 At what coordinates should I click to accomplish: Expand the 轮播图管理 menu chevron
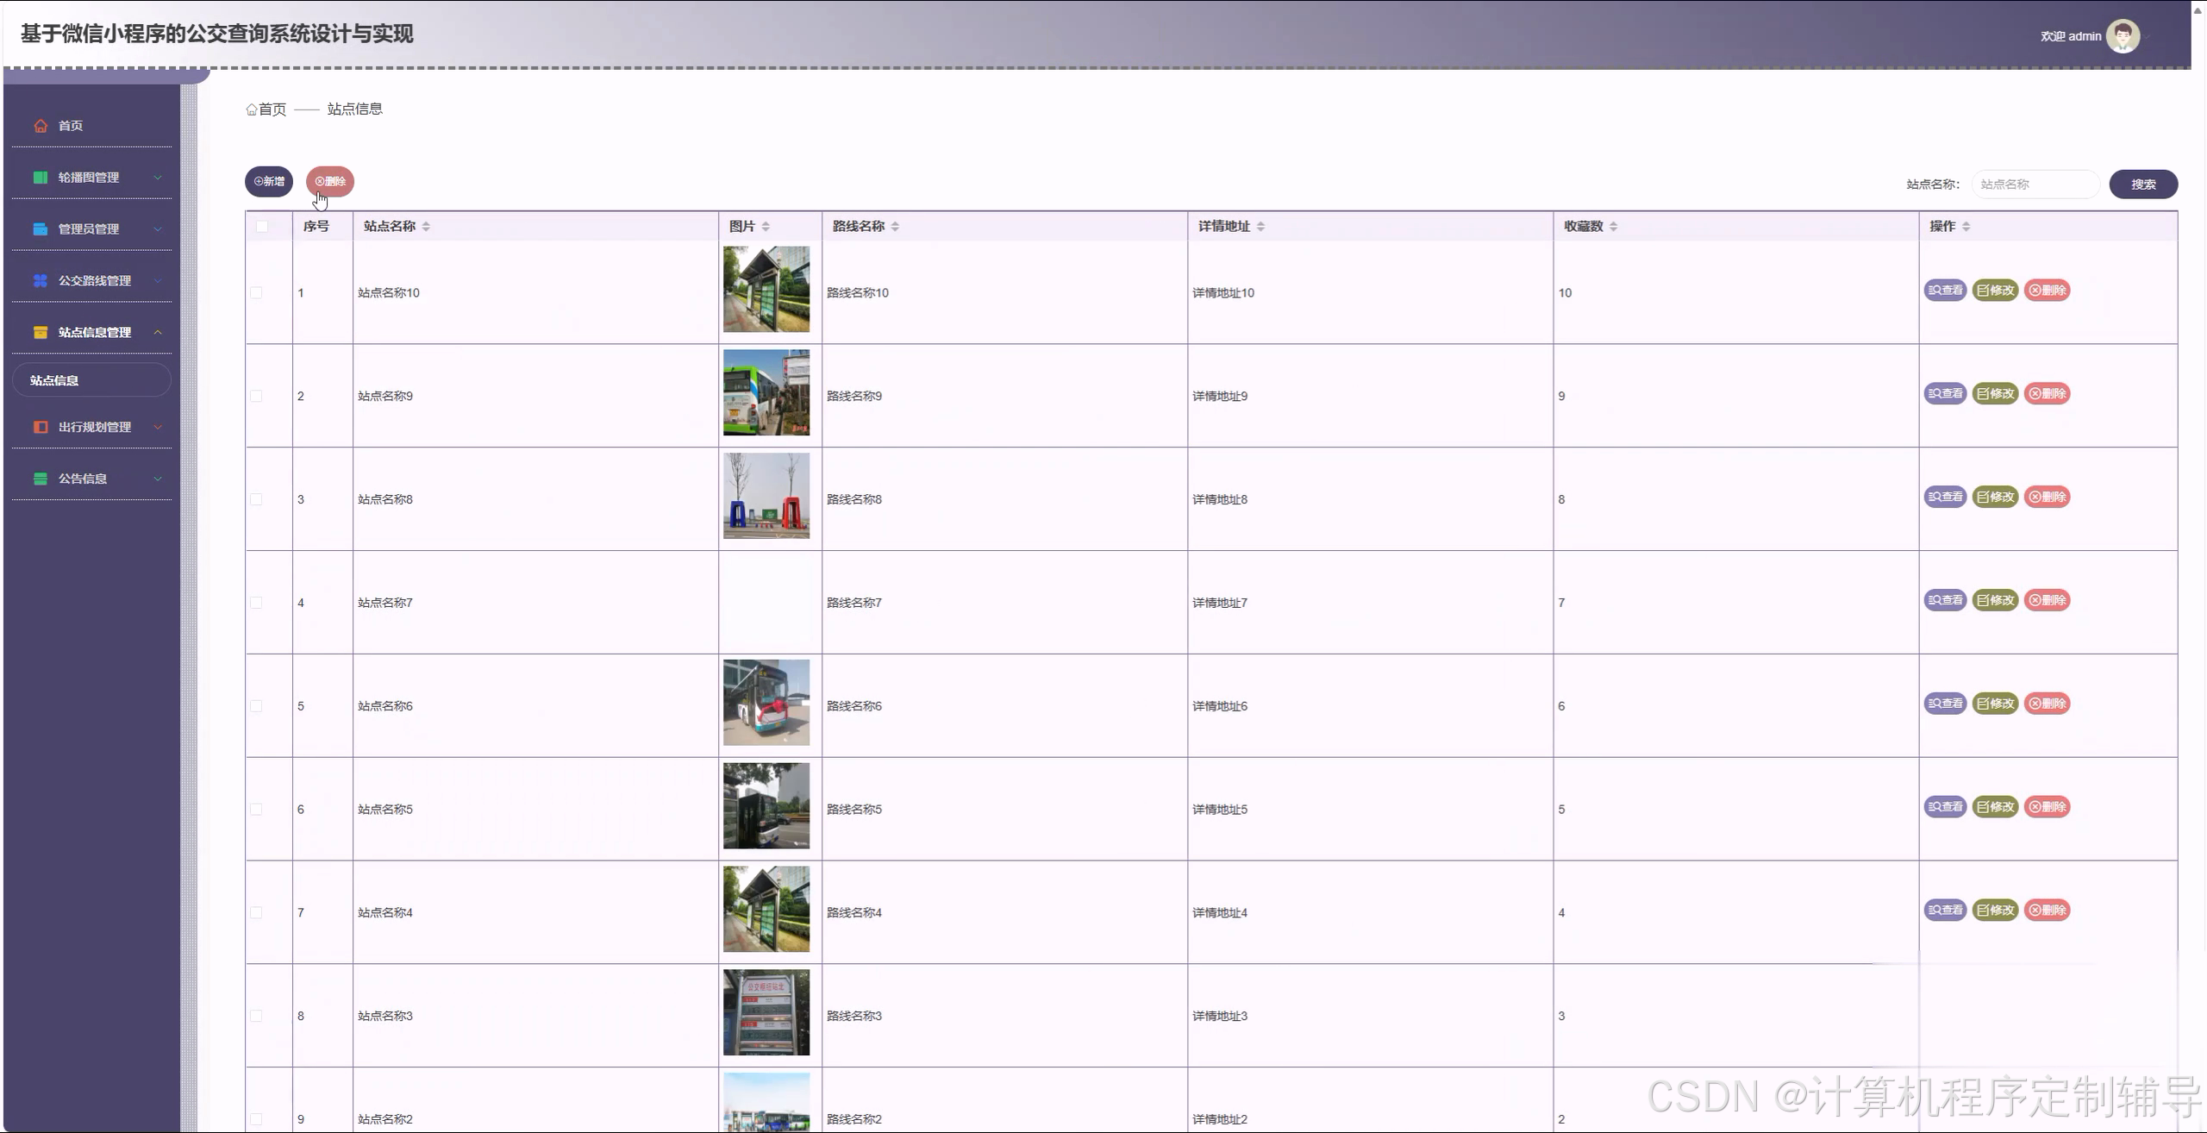(158, 178)
